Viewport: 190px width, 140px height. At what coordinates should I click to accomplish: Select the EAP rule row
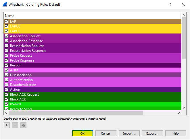click(93, 21)
